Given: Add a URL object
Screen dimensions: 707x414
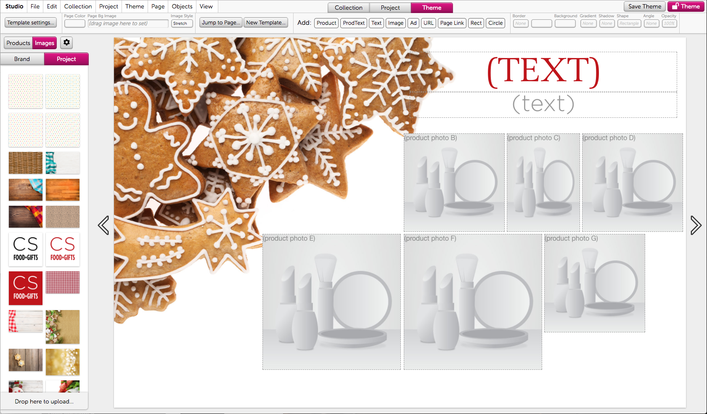Looking at the screenshot, I should [429, 23].
